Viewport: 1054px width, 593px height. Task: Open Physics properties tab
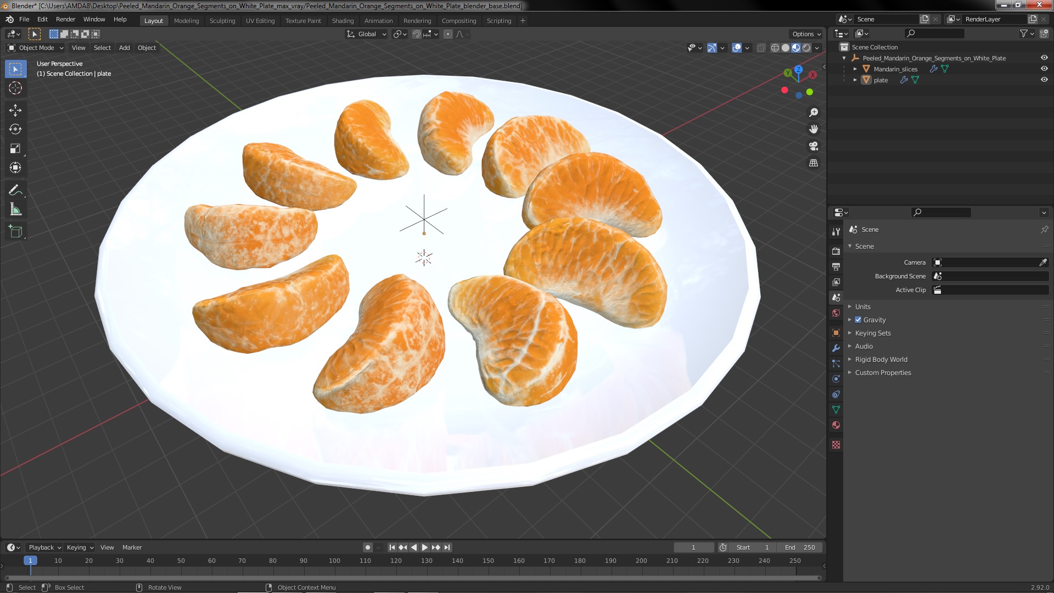point(836,379)
